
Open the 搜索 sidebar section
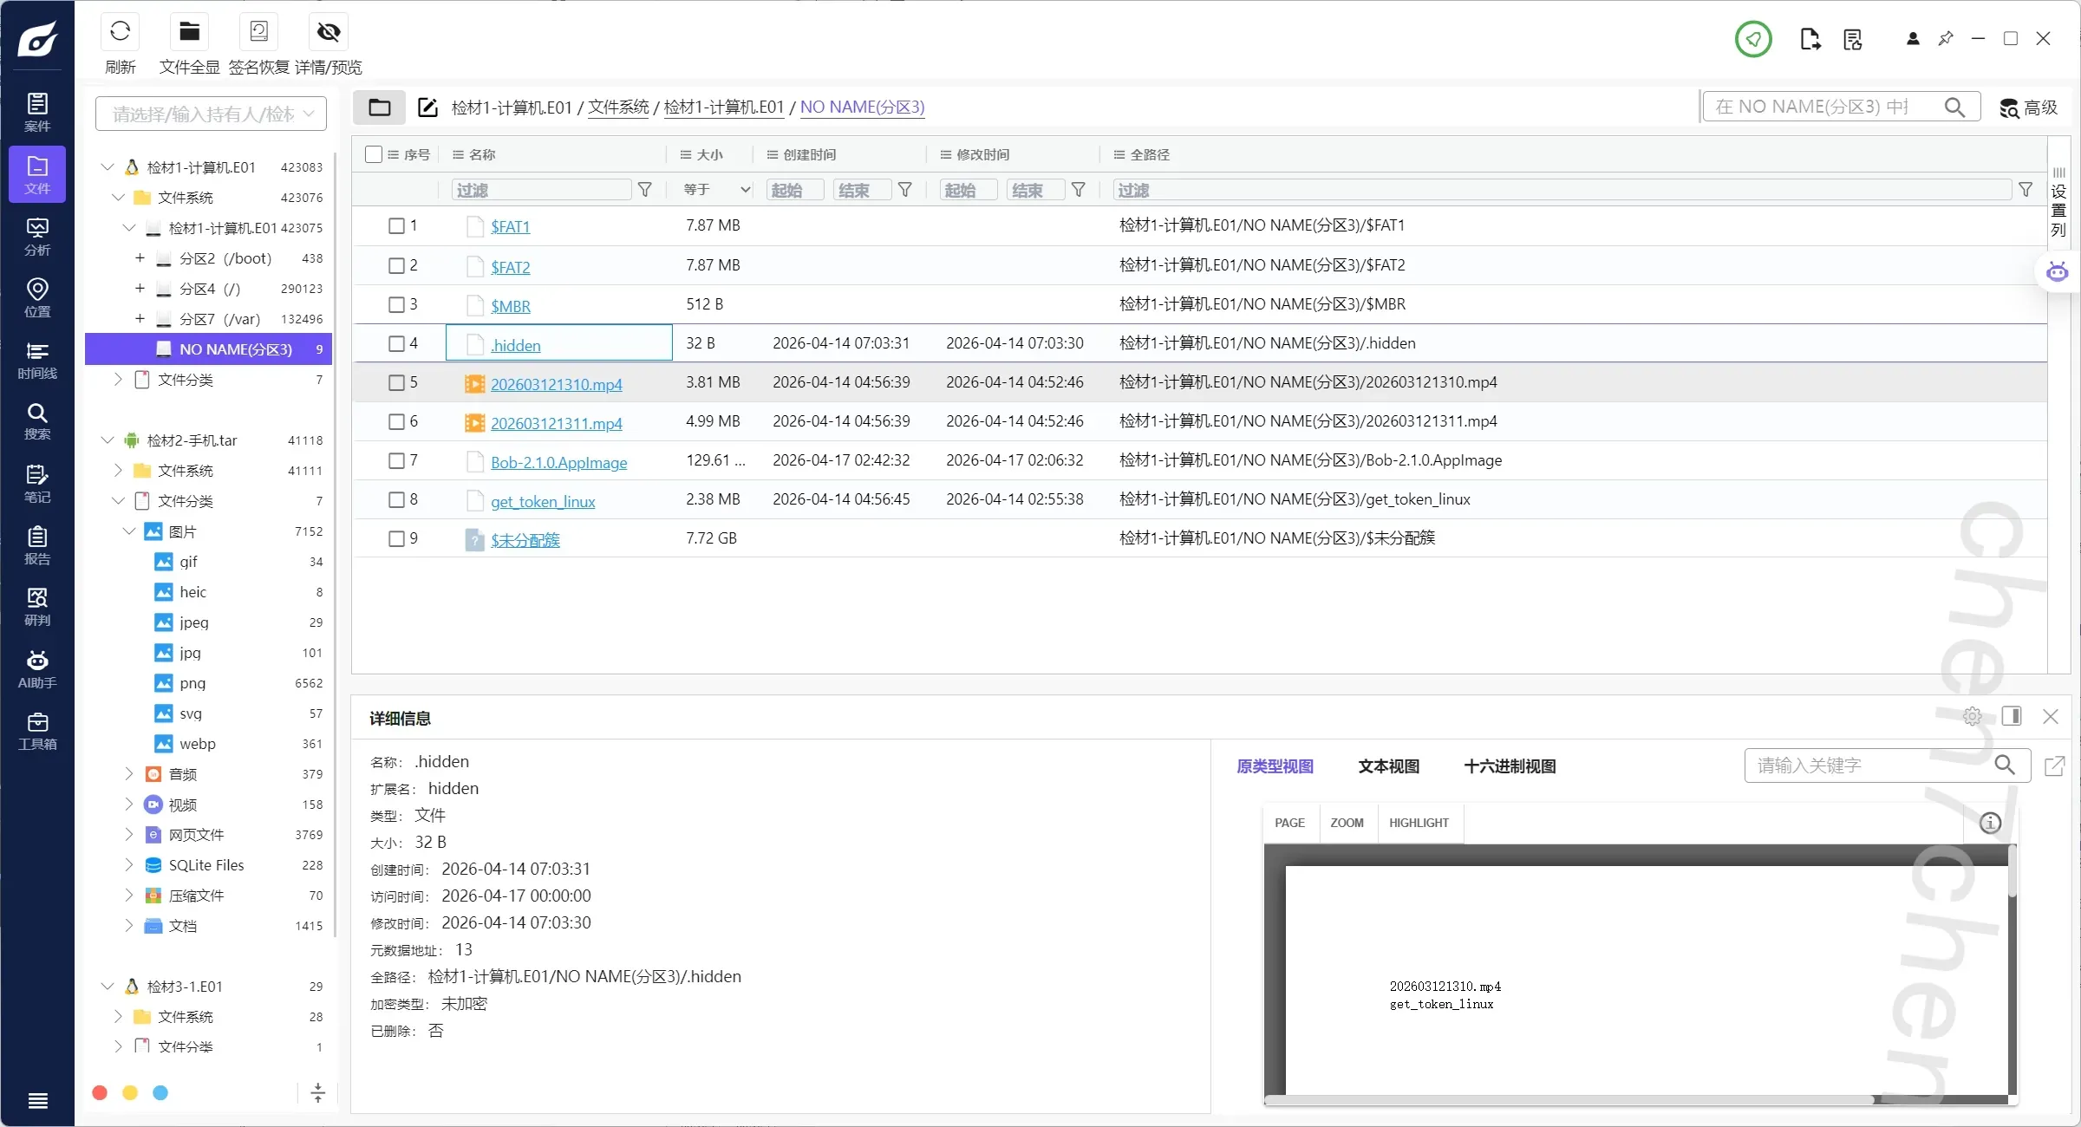(x=37, y=421)
